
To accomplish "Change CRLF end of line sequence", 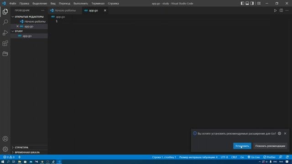I will click(234, 157).
